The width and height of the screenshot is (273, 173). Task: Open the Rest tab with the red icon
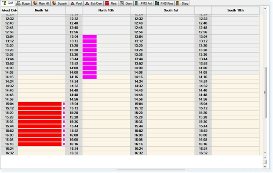click(111, 4)
